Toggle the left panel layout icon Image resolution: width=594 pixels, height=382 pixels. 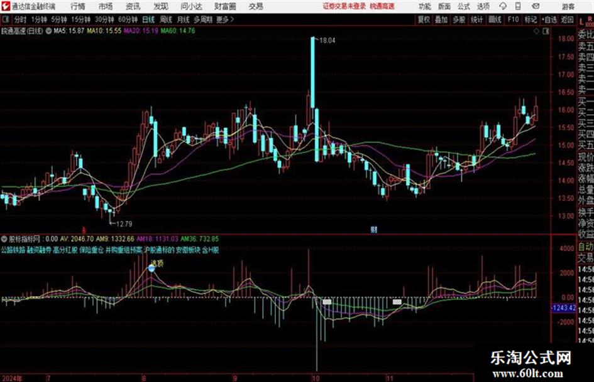click(6, 19)
